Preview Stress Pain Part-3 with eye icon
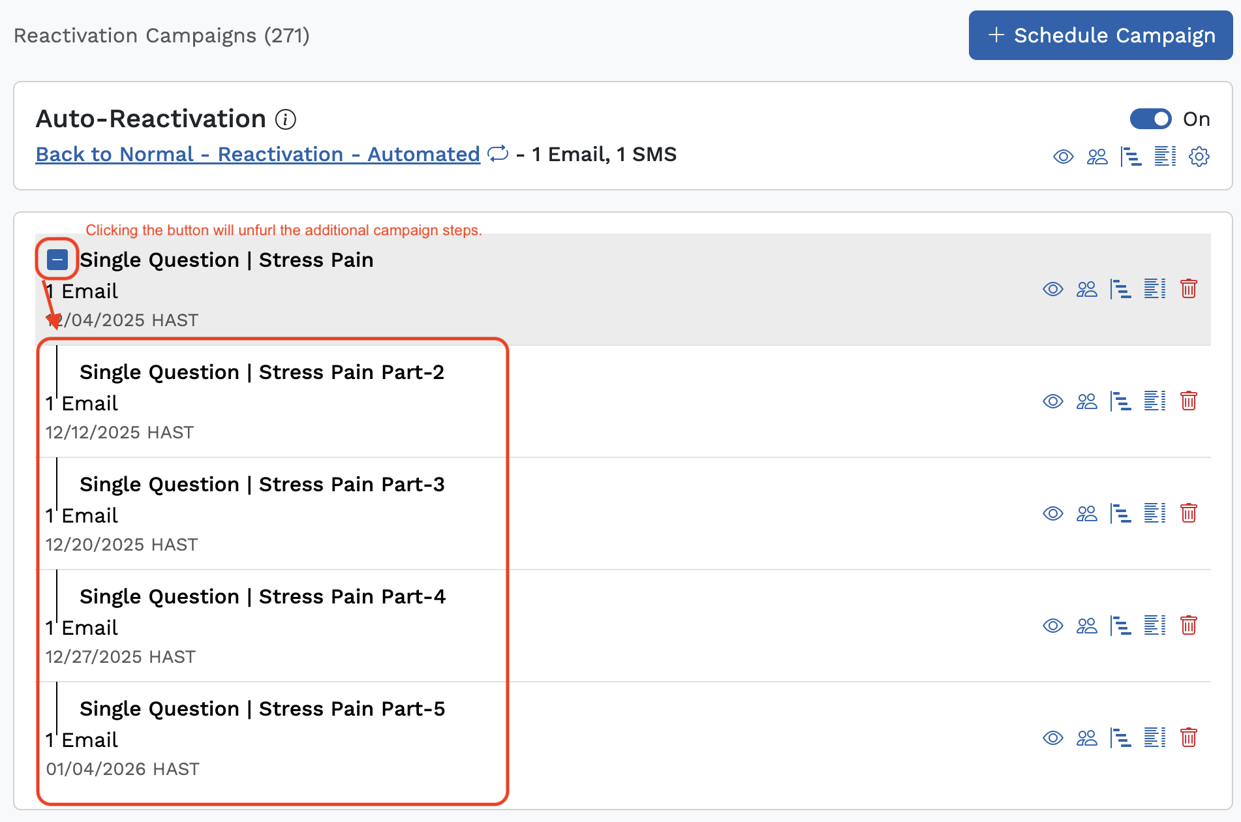 (1053, 513)
